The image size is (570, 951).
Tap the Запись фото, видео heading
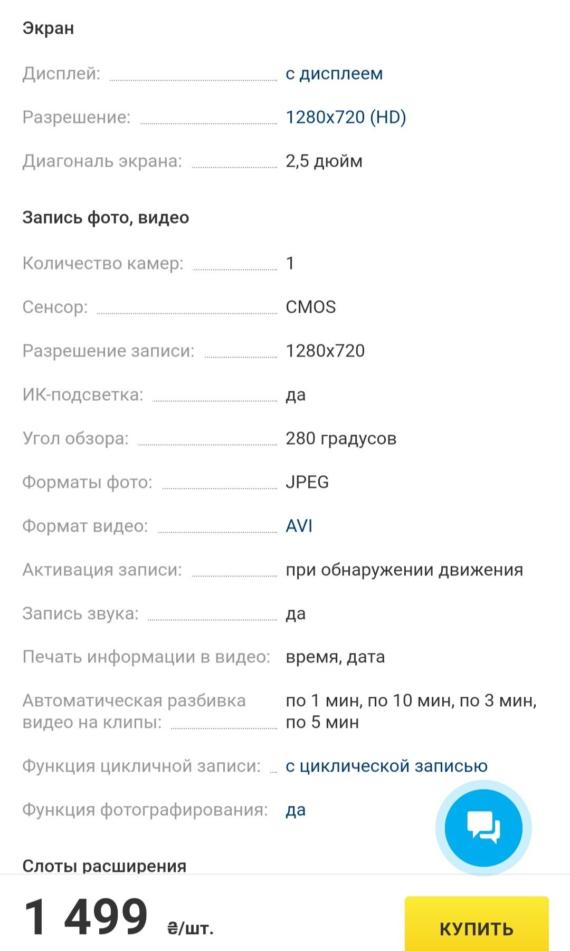click(x=106, y=217)
